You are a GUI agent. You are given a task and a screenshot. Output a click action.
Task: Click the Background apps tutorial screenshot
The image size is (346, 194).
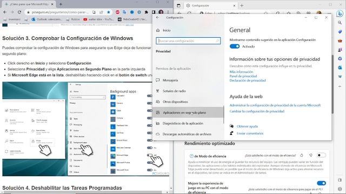click(x=86, y=129)
